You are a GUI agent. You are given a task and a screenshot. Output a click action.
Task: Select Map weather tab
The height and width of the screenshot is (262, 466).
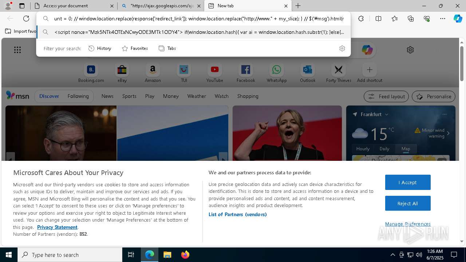point(406,149)
